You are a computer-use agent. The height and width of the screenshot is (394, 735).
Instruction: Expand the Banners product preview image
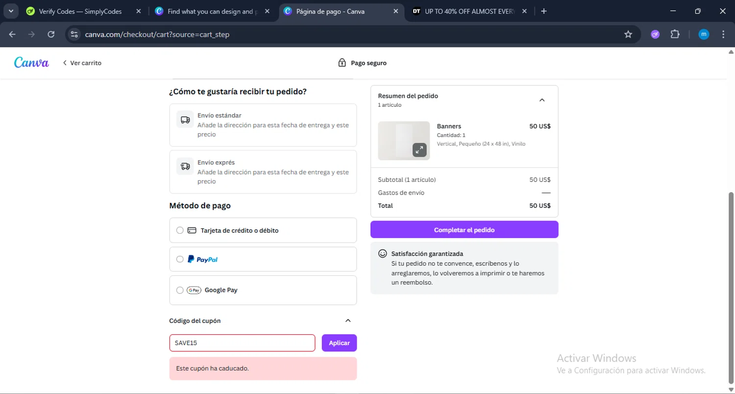tap(419, 150)
